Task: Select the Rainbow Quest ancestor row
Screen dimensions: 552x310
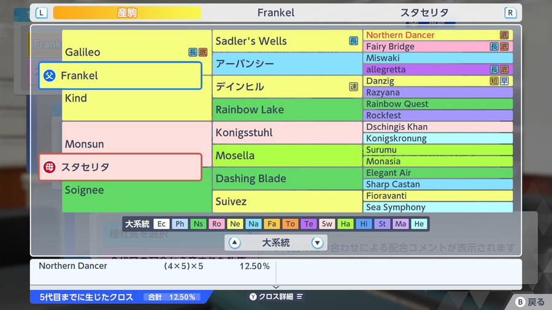Action: pyautogui.click(x=438, y=104)
